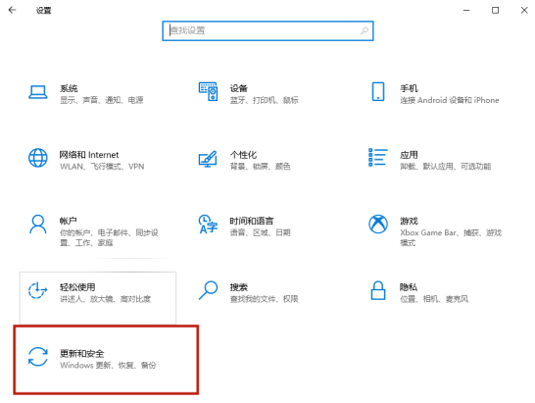This screenshot has height=403, width=535.
Task: Choose the 搜索 category title
Action: click(x=238, y=287)
